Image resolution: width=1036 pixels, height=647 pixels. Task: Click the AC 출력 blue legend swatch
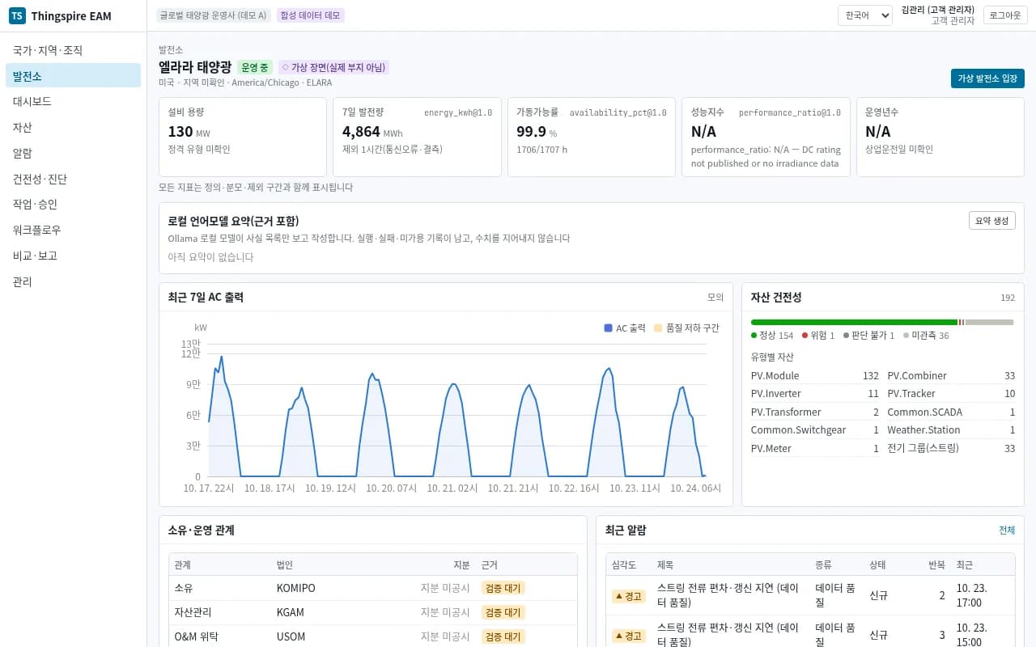tap(609, 328)
